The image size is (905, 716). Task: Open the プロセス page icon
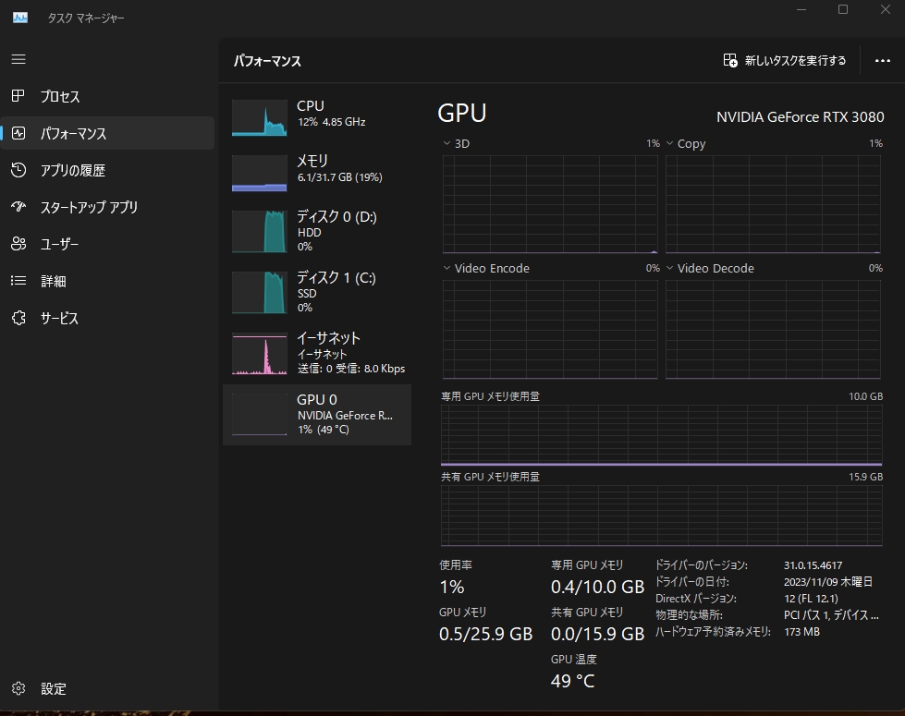[18, 96]
